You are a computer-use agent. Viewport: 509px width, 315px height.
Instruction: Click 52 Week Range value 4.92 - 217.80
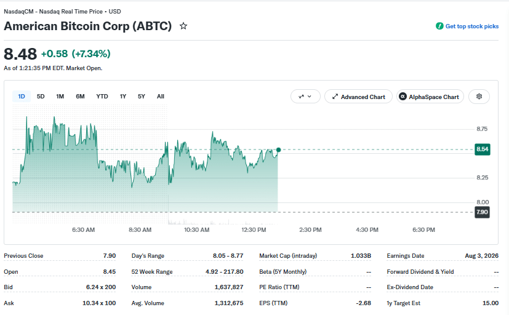pos(224,271)
